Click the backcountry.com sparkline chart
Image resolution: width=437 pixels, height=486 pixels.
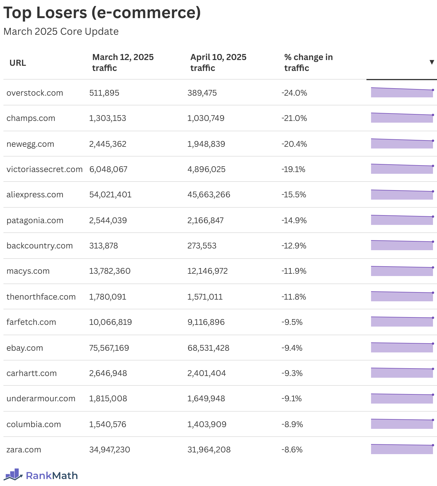[402, 245]
